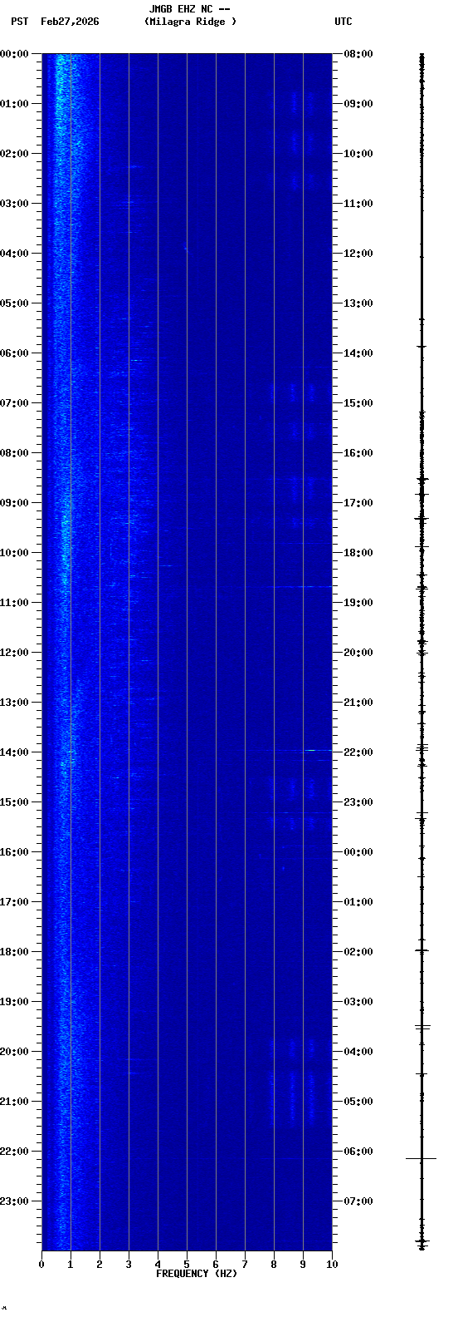The image size is (458, 1317).
Task: Click the 20:00 UTC time label
Action: pyautogui.click(x=358, y=653)
